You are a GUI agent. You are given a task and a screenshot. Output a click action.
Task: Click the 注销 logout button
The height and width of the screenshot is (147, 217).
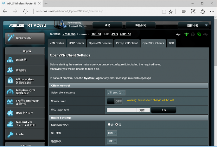click(107, 25)
